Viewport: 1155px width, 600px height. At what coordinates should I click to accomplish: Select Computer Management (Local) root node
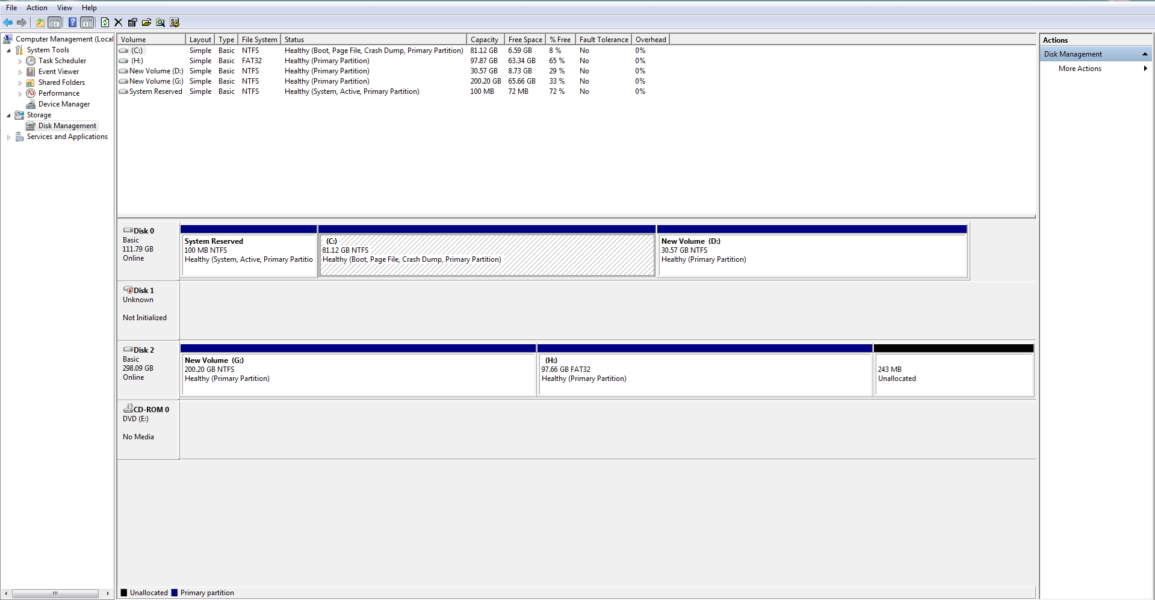(64, 39)
